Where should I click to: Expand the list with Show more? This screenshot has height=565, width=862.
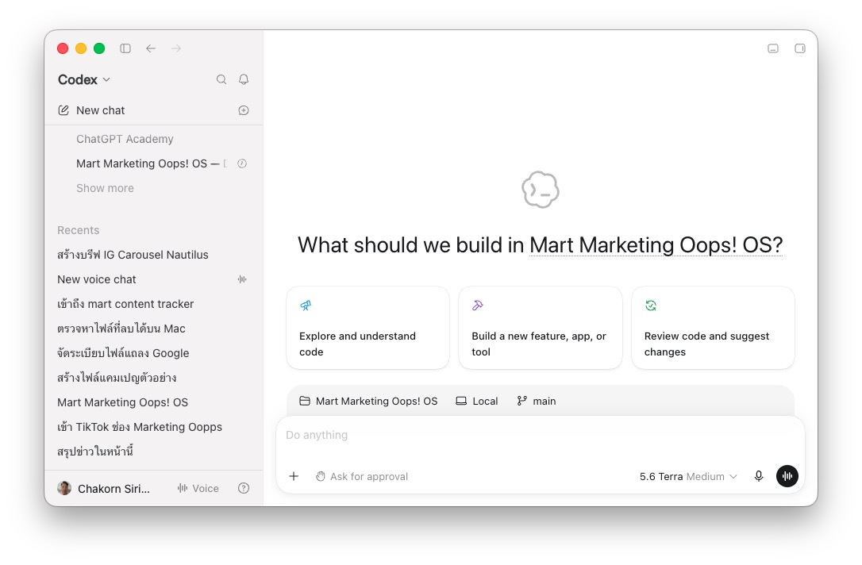pos(105,188)
